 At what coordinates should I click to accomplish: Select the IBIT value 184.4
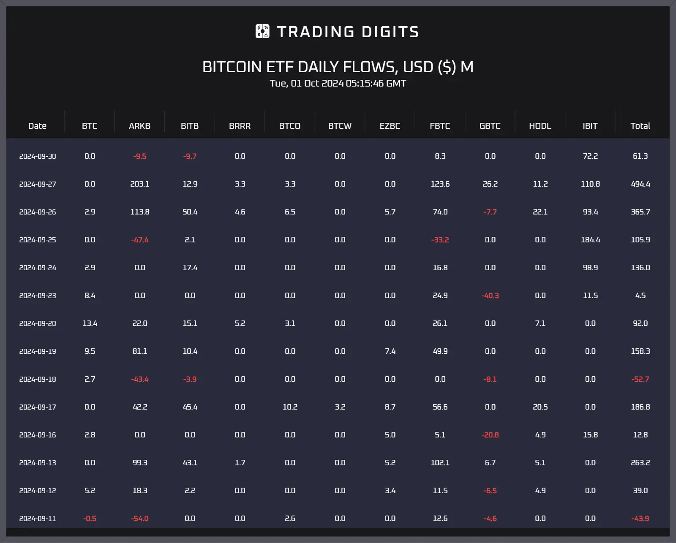(x=590, y=240)
